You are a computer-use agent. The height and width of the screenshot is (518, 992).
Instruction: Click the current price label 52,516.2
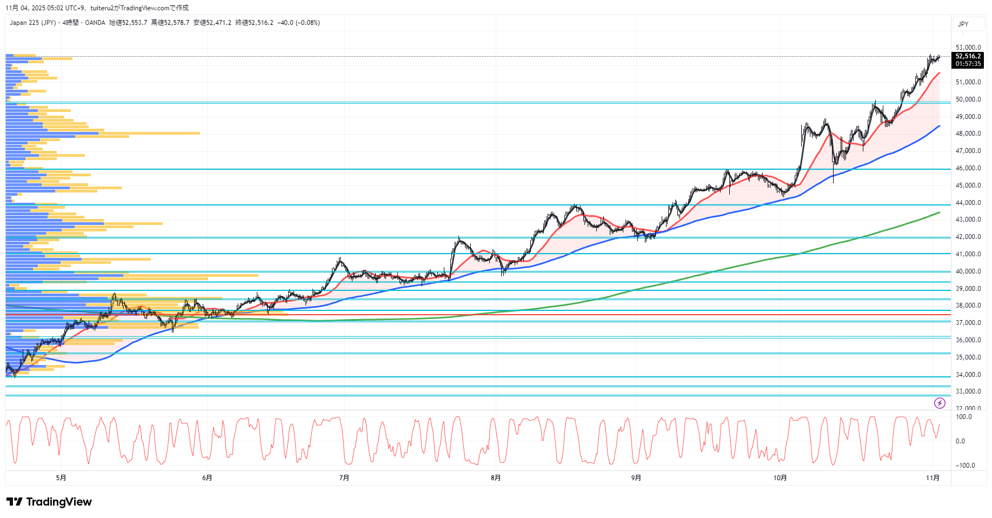click(968, 56)
